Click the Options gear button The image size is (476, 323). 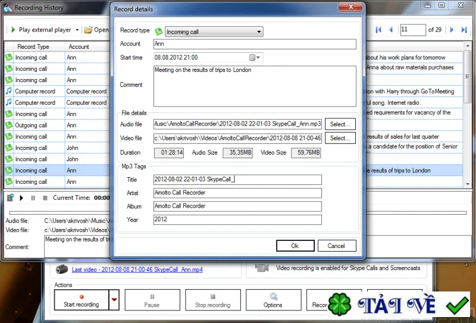click(274, 300)
